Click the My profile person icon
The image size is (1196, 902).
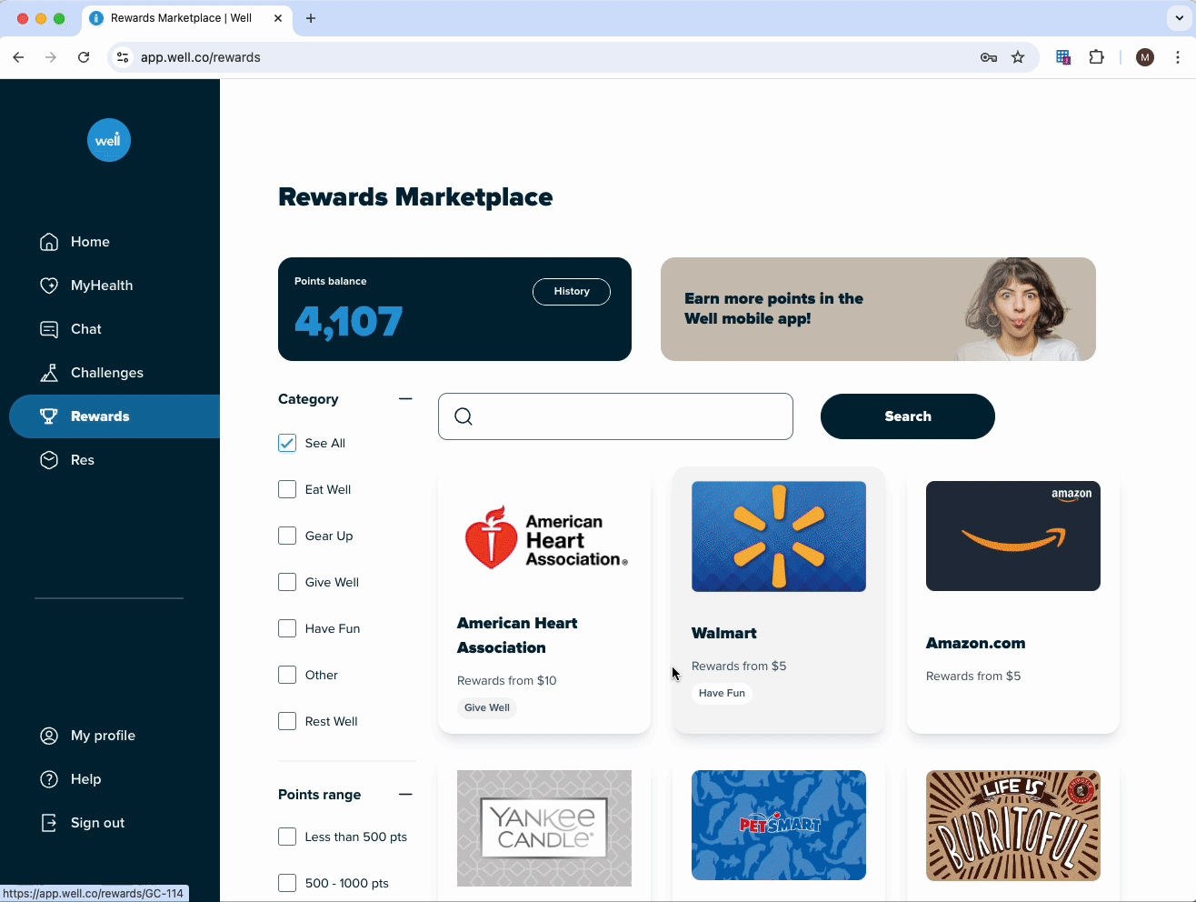click(49, 736)
